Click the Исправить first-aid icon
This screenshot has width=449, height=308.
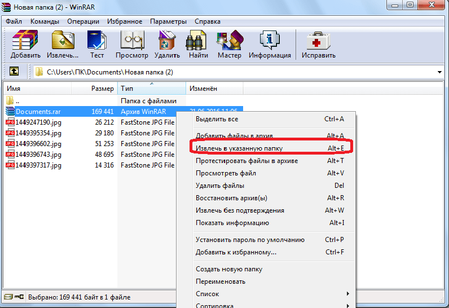[319, 40]
